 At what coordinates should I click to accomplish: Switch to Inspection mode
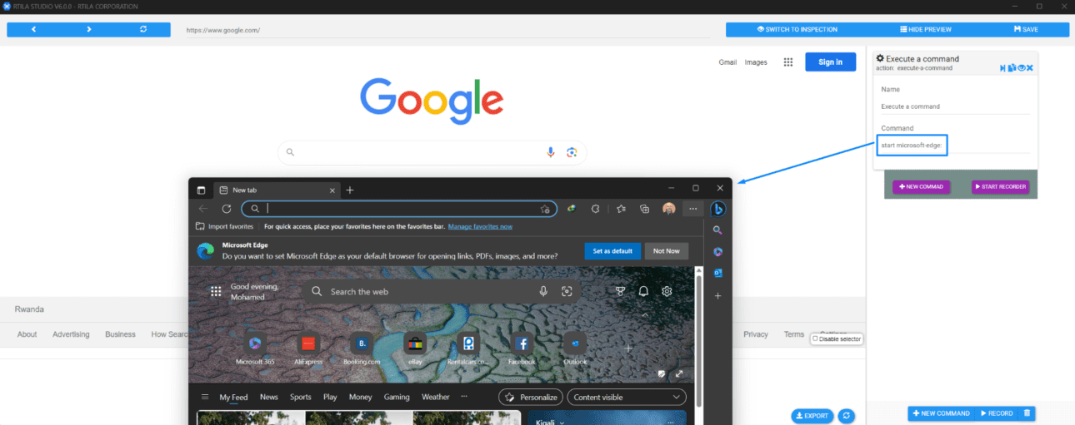[797, 29]
